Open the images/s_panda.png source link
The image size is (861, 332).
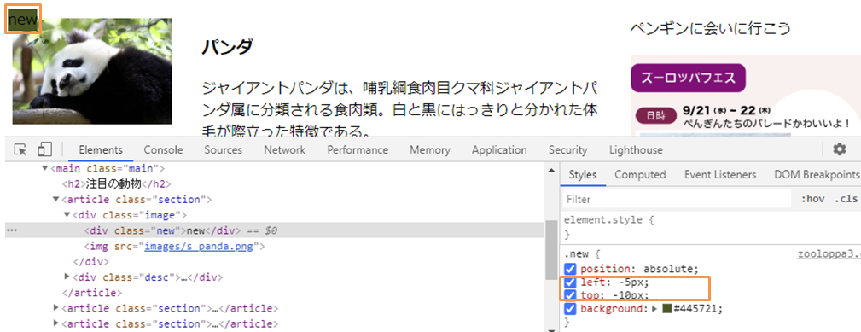click(198, 247)
